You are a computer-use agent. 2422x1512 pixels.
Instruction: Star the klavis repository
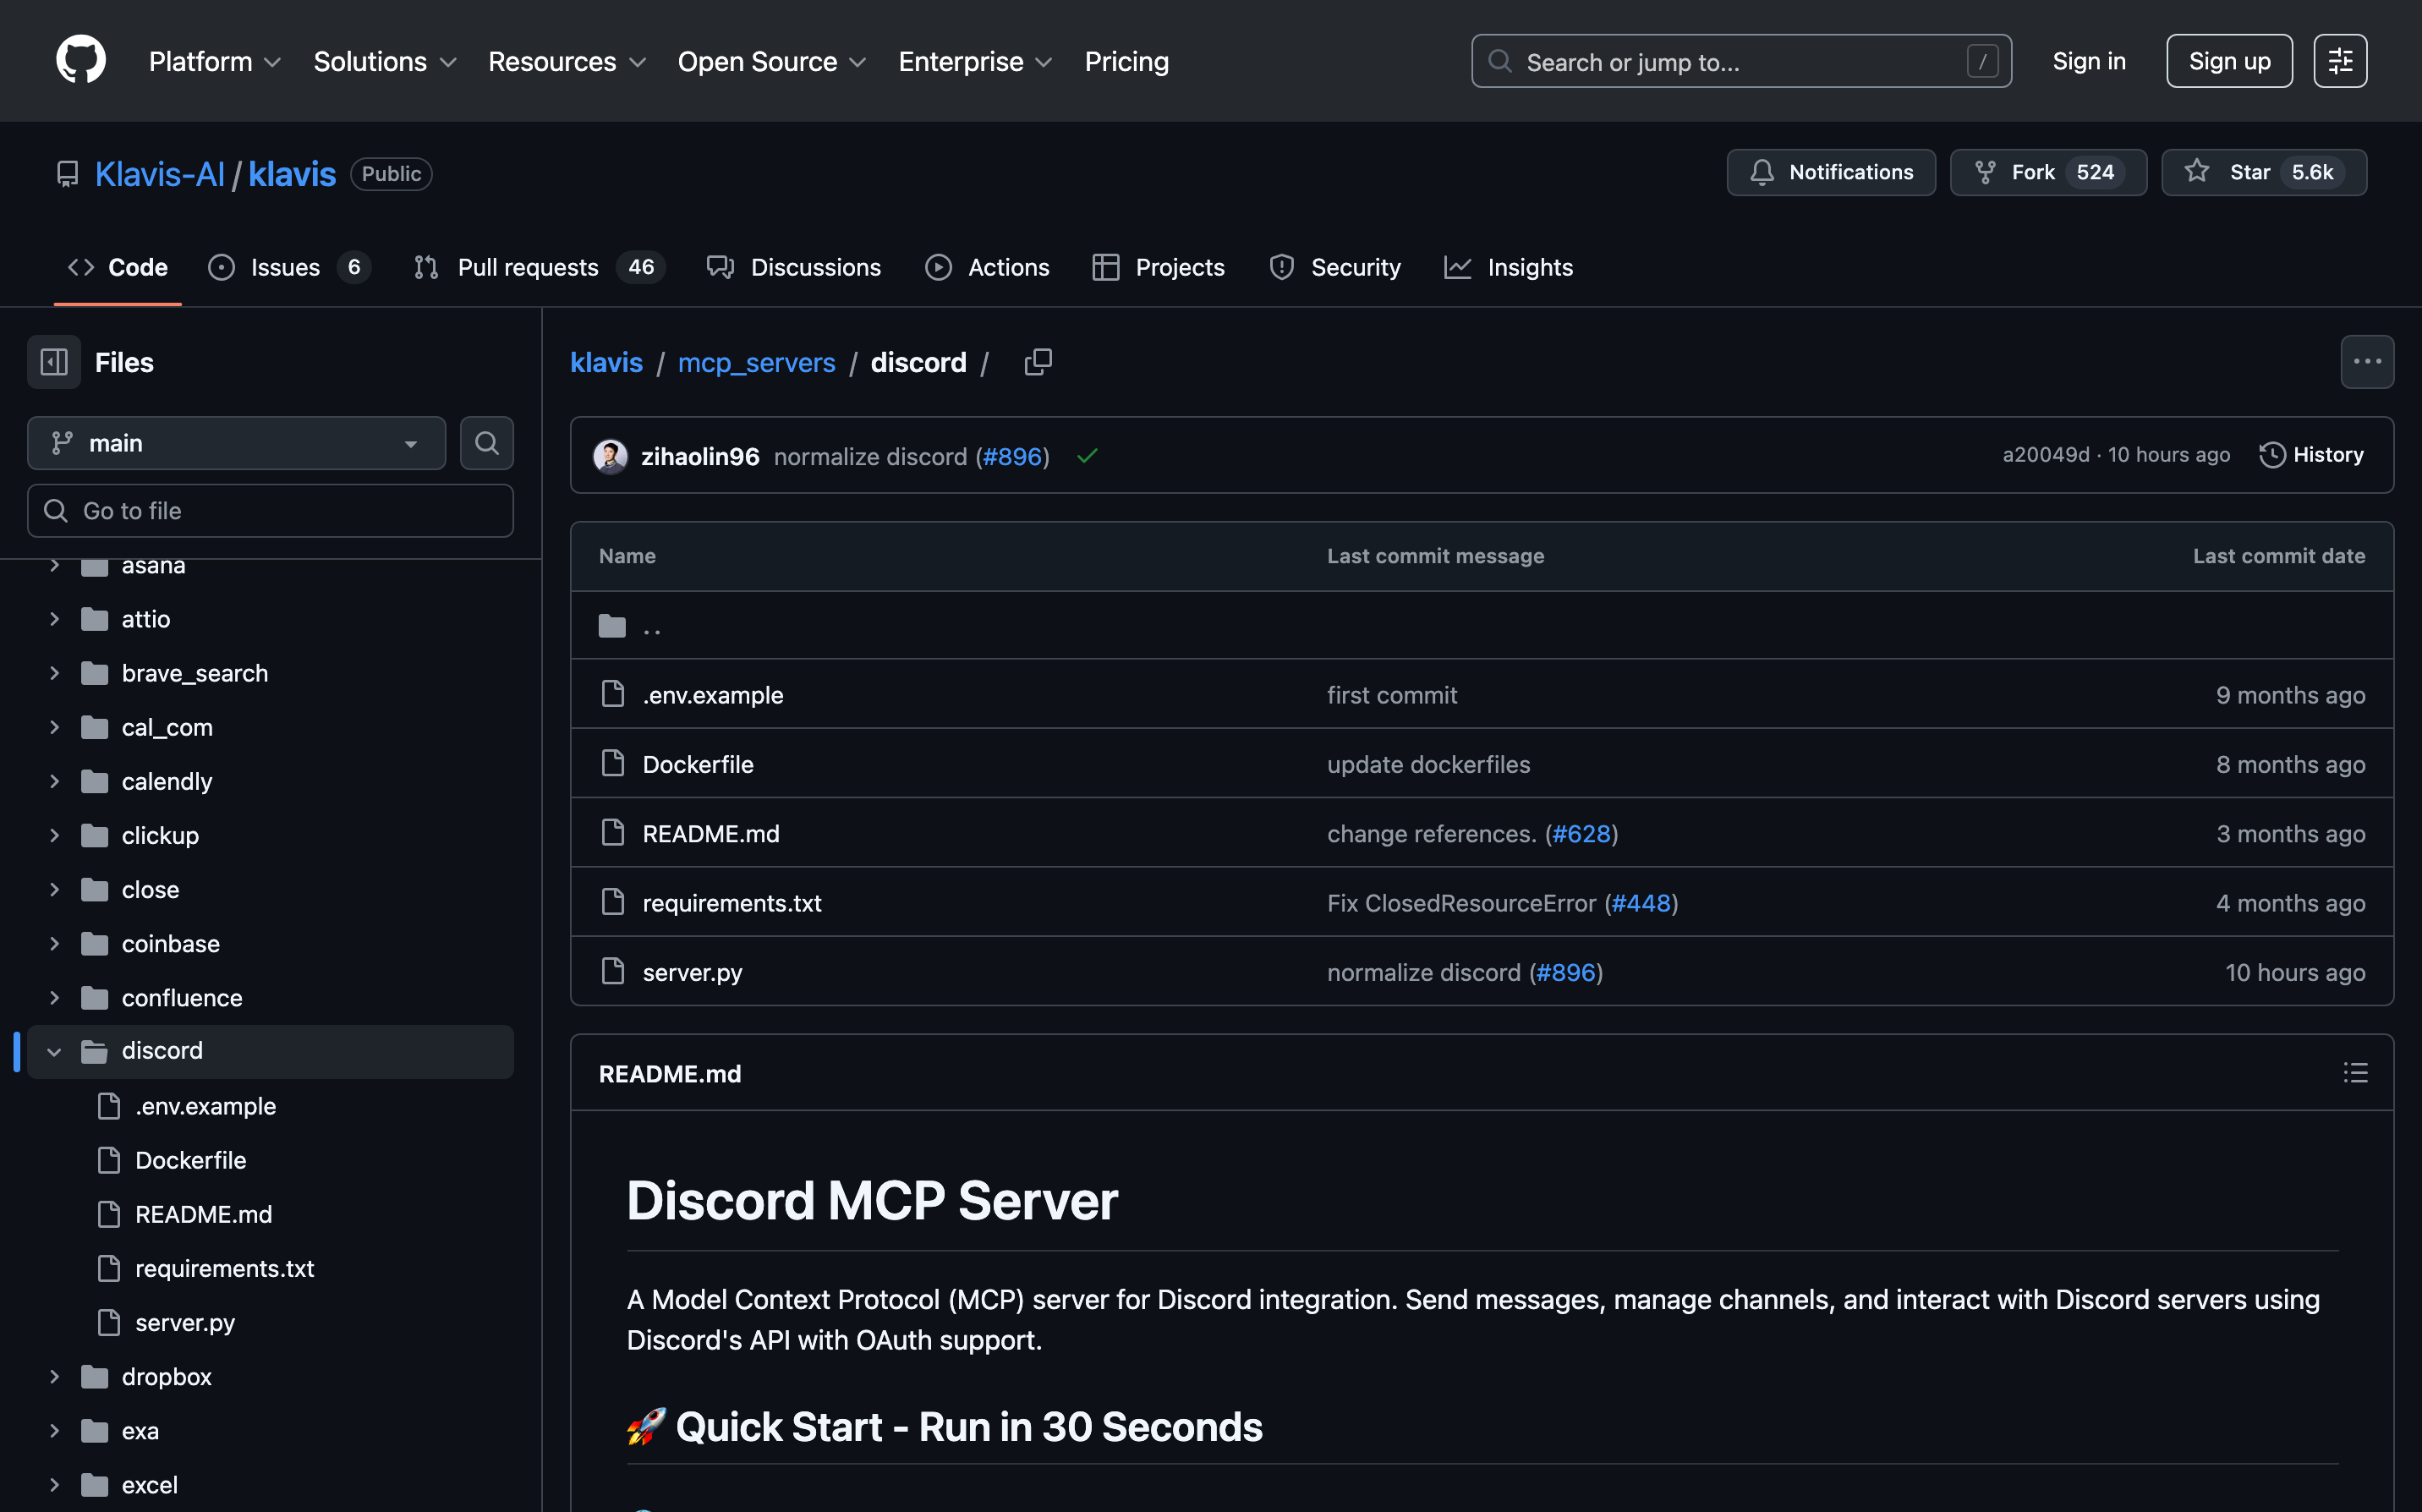point(2249,172)
